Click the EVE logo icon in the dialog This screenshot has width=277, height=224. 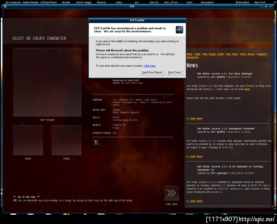pos(179,30)
